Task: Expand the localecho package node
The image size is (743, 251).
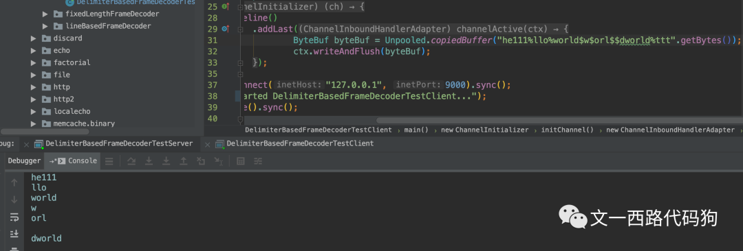Action: 34,112
